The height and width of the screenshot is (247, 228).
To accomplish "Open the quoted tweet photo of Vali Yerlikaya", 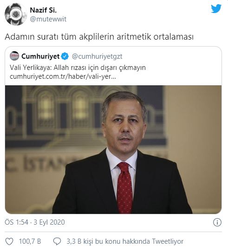I will [x=113, y=150].
